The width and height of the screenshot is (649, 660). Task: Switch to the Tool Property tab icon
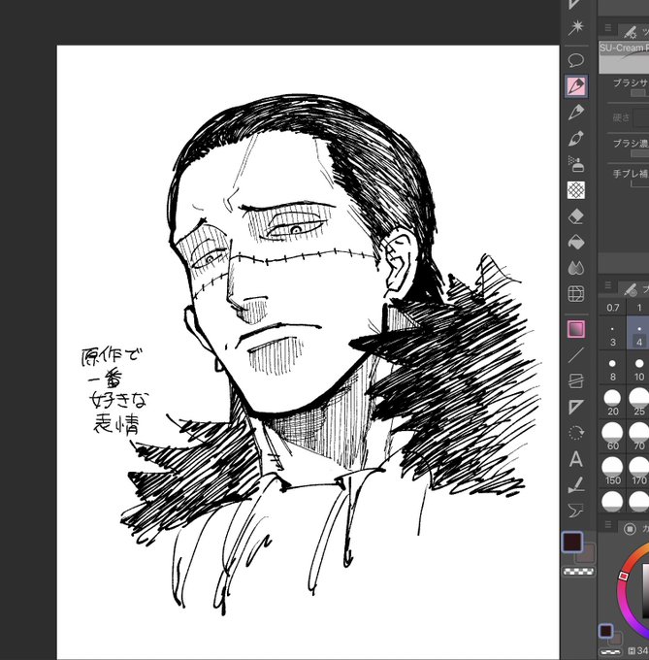point(630,32)
